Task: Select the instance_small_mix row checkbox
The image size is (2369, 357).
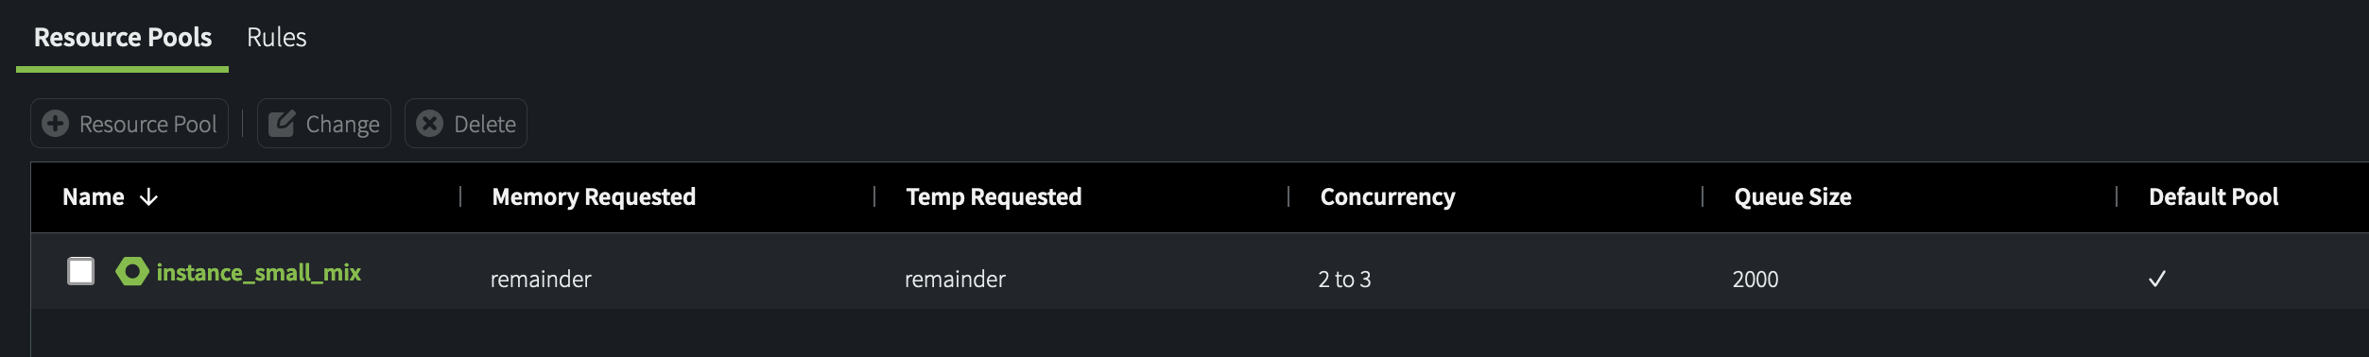Action: tap(81, 271)
